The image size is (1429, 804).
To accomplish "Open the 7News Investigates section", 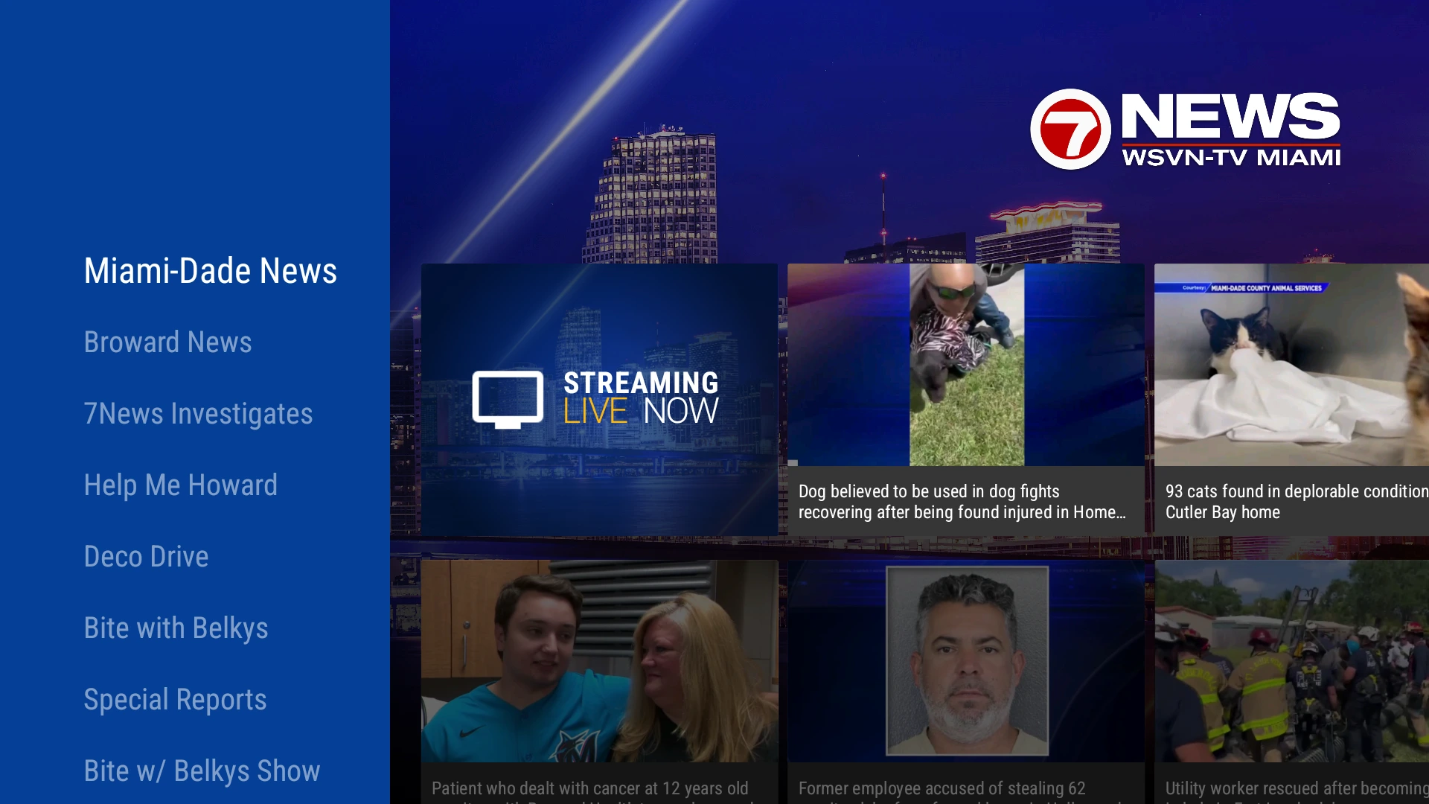I will coord(198,414).
